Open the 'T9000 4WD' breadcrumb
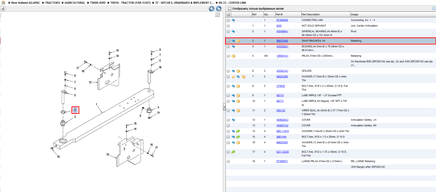The height and width of the screenshot is (192, 436). 98,3
